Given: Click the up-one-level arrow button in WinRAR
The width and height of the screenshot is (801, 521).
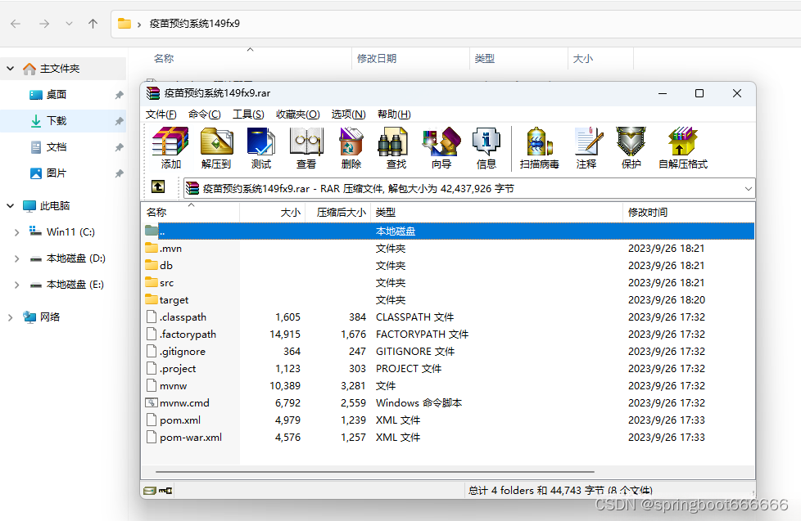Looking at the screenshot, I should [x=158, y=187].
